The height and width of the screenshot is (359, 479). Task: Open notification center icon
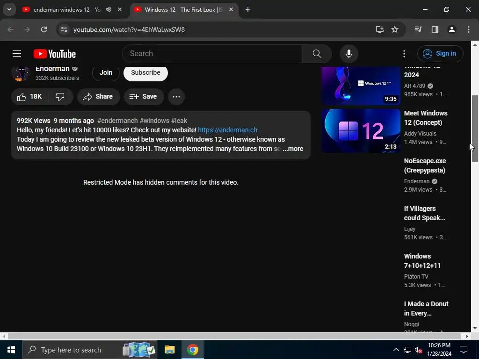tap(464, 350)
